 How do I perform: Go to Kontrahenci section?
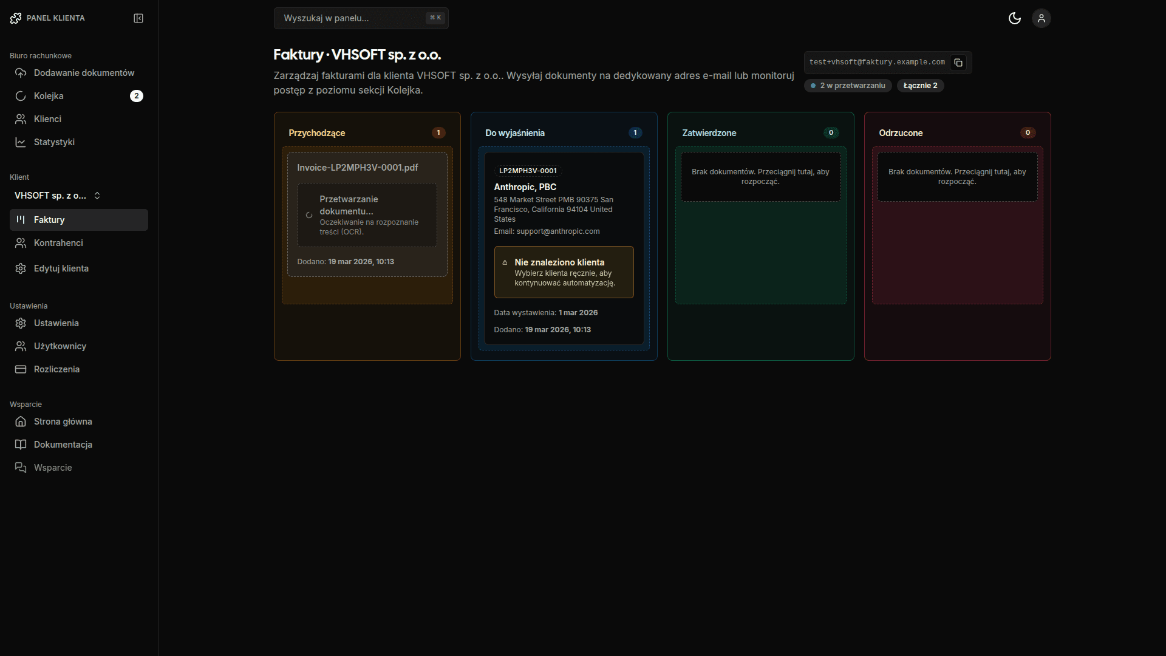pyautogui.click(x=58, y=243)
